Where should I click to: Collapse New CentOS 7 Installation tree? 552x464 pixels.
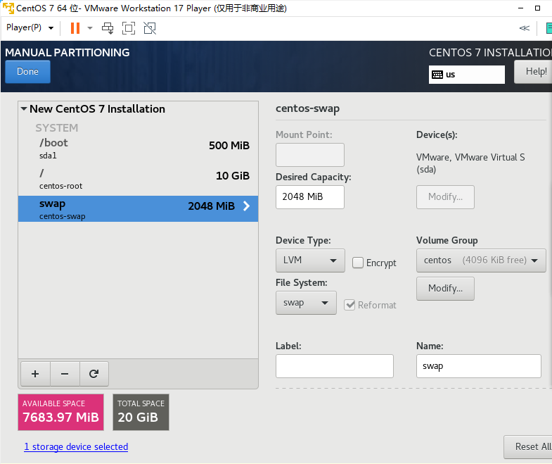click(24, 109)
